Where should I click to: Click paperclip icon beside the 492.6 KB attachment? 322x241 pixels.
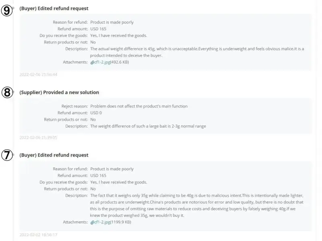click(92, 62)
